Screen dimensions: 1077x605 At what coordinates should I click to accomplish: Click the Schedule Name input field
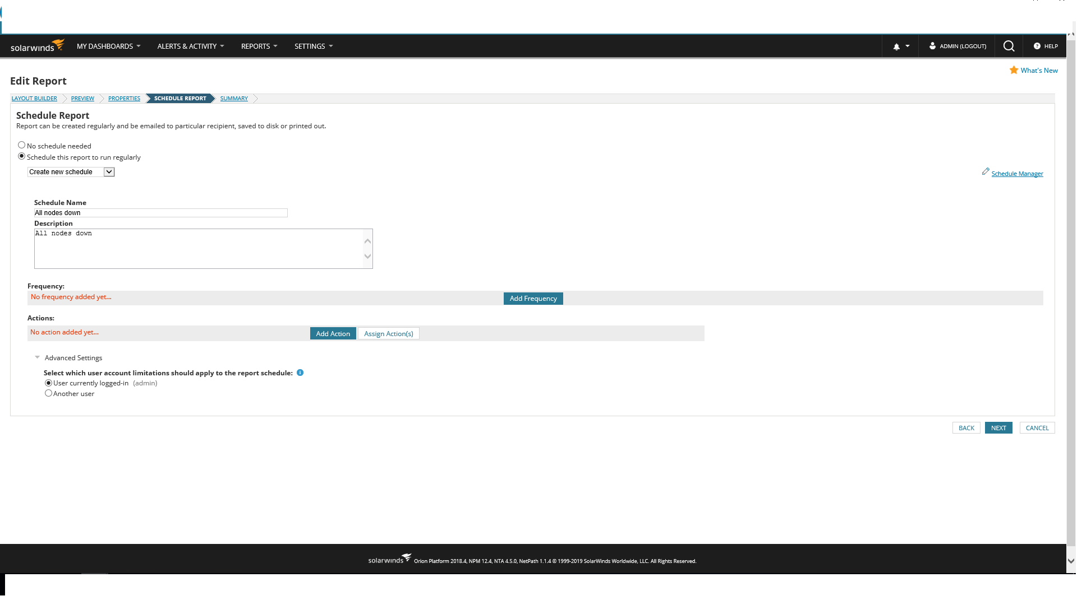pyautogui.click(x=160, y=213)
